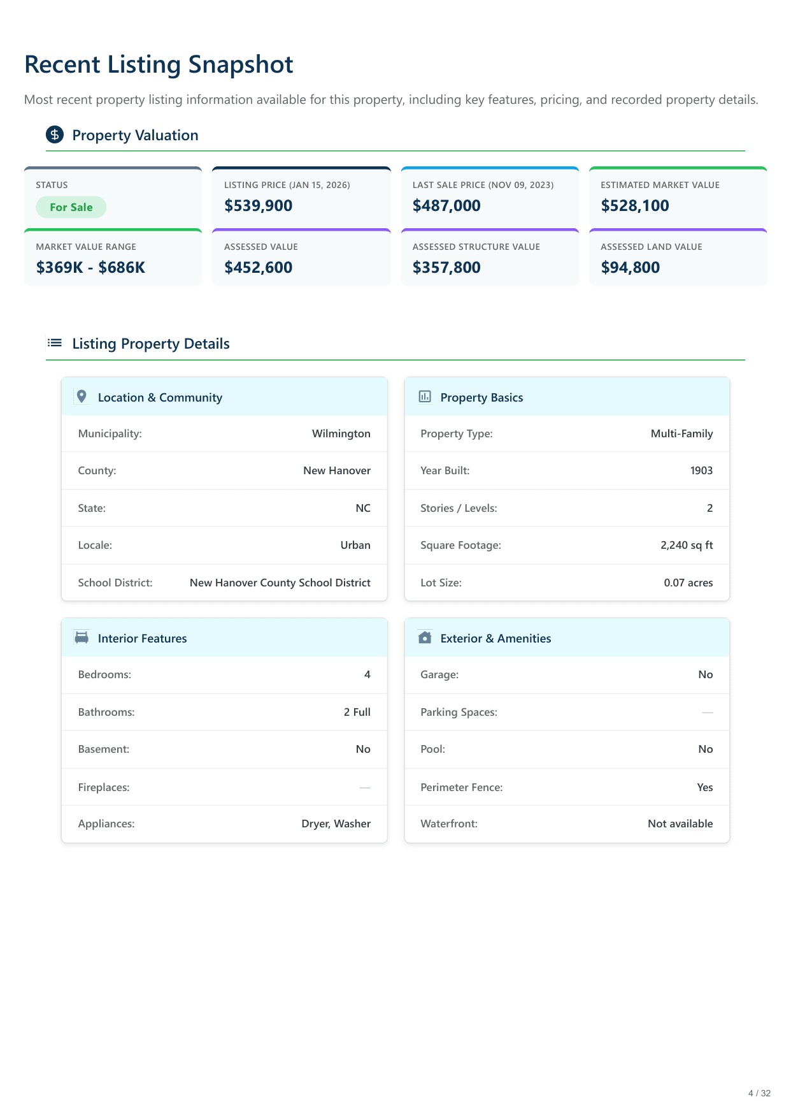Click the page number 4 / 32 indicator
This screenshot has width=791, height=1118.
pyautogui.click(x=759, y=1093)
